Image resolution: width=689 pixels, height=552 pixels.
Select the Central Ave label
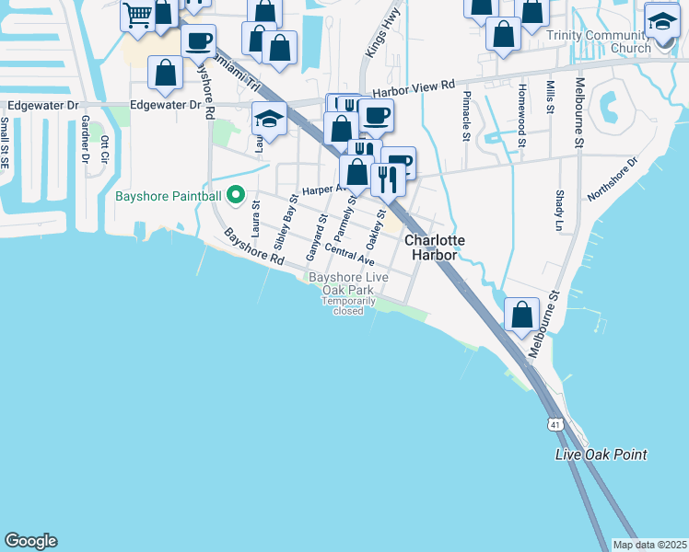point(350,255)
